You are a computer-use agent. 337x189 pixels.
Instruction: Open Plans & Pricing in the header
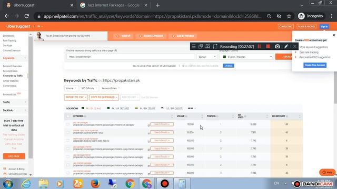tap(306, 27)
